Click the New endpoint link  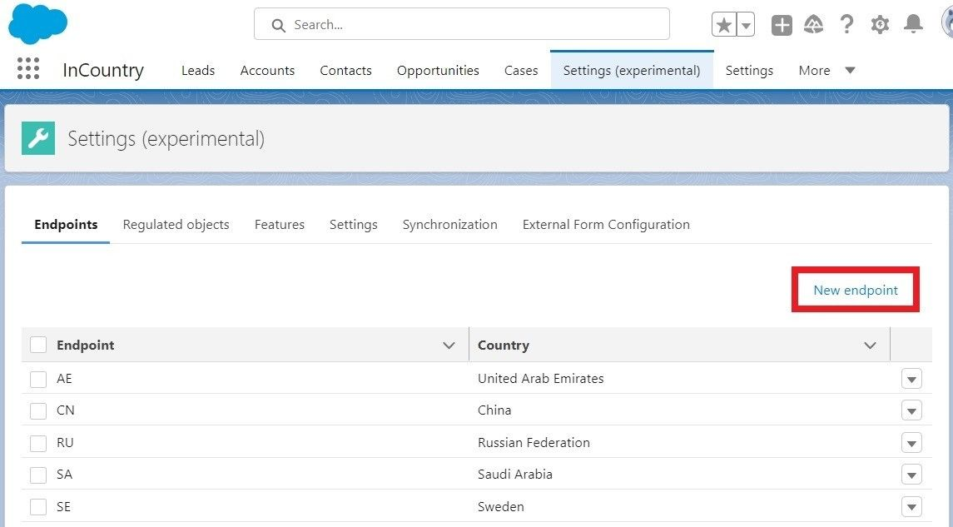point(856,289)
